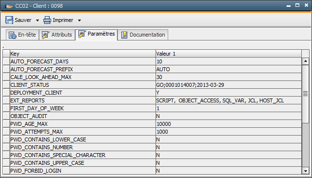This screenshot has width=312, height=178.
Task: Select row header of EXT_REPORTS
Action: [6, 100]
